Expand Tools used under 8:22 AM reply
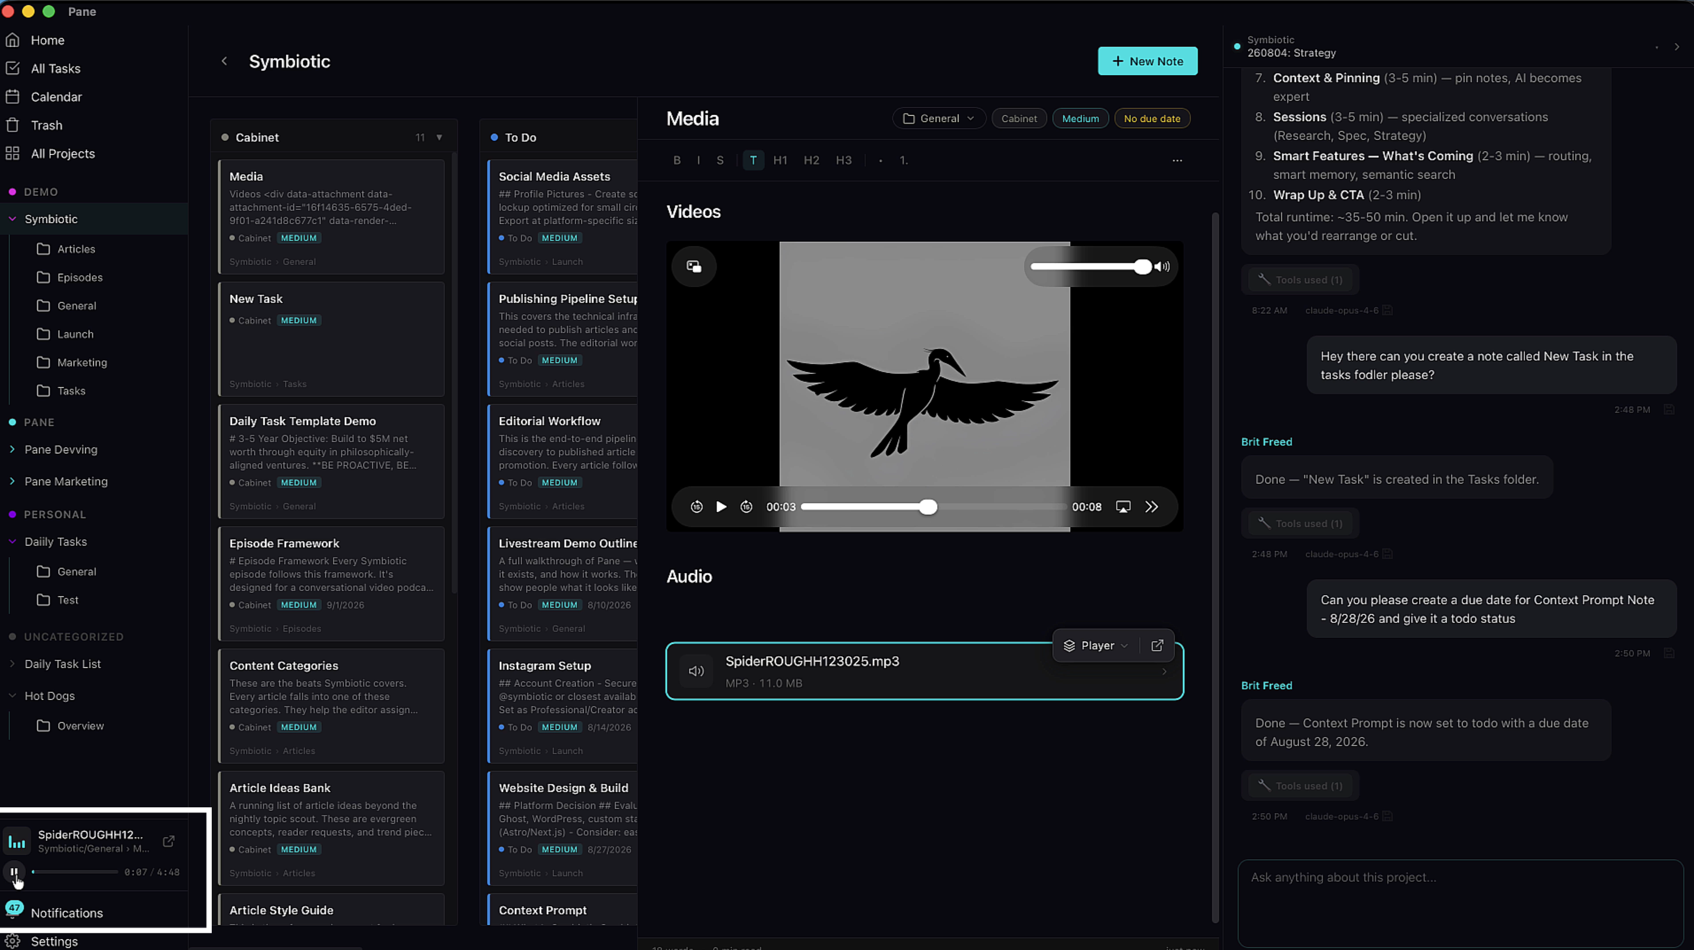The height and width of the screenshot is (950, 1694). [x=1300, y=280]
